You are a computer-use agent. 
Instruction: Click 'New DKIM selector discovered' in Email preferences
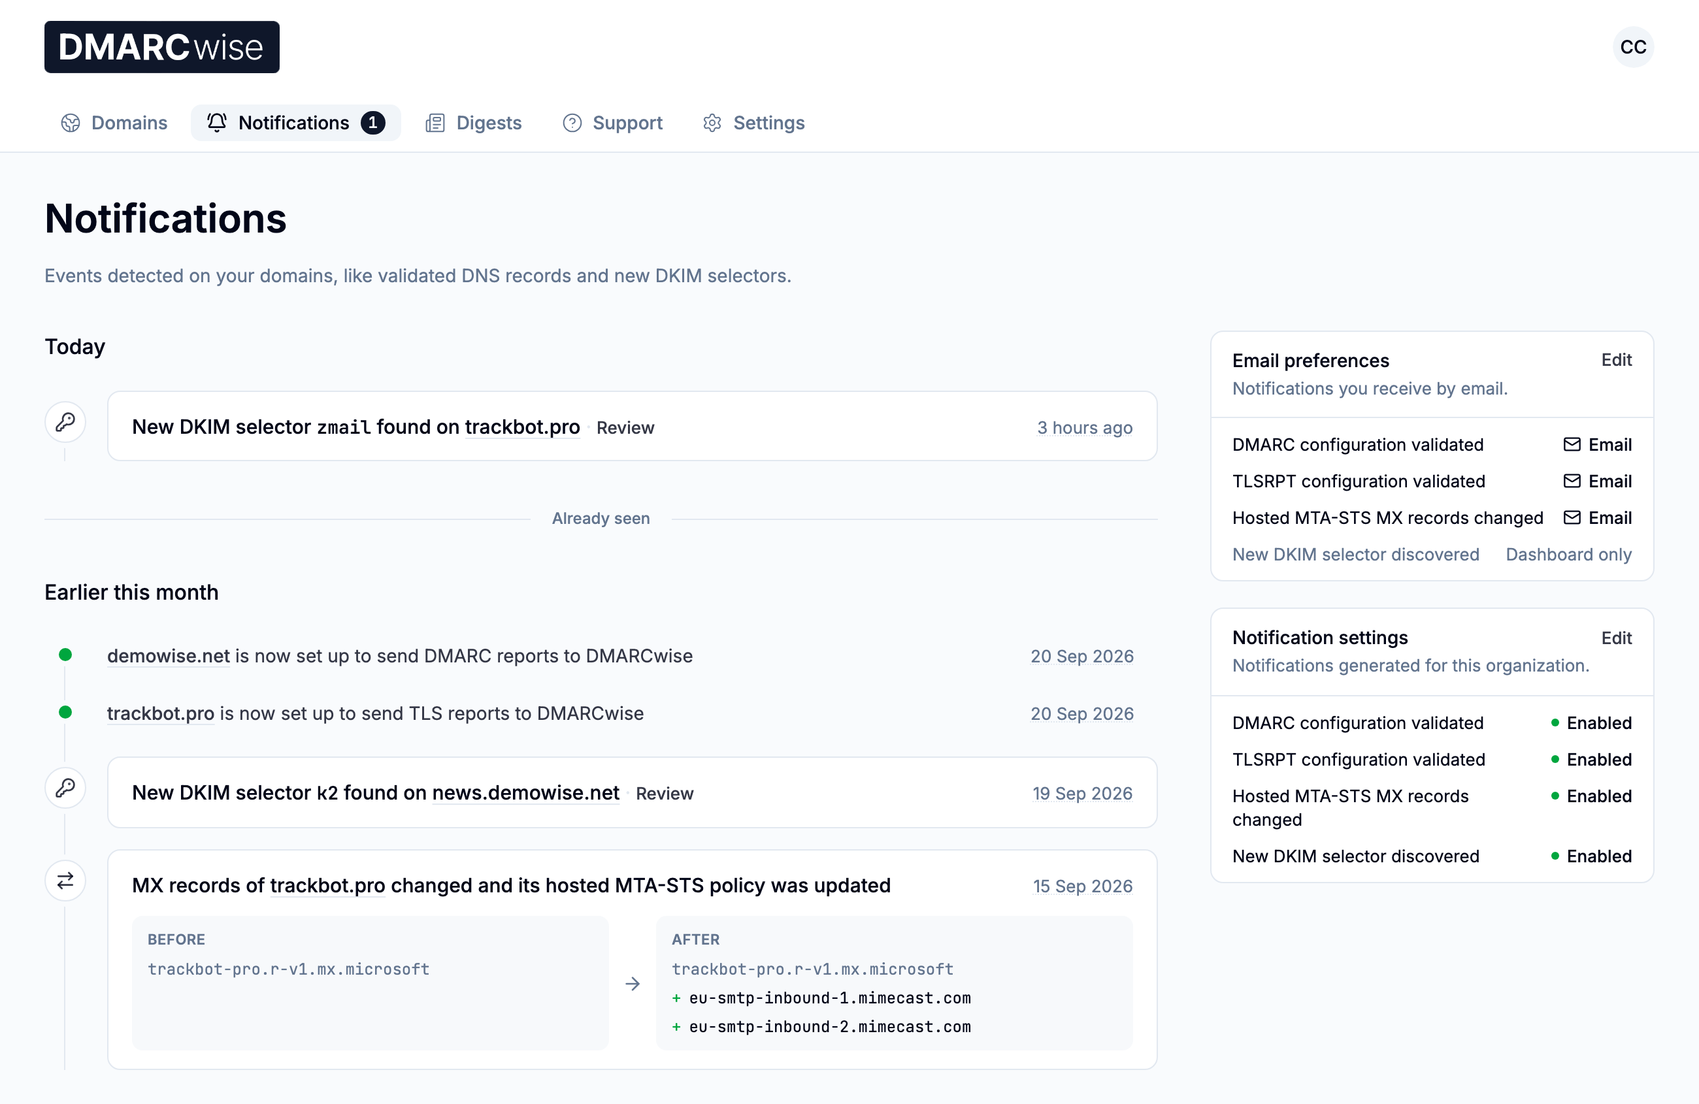click(x=1356, y=555)
